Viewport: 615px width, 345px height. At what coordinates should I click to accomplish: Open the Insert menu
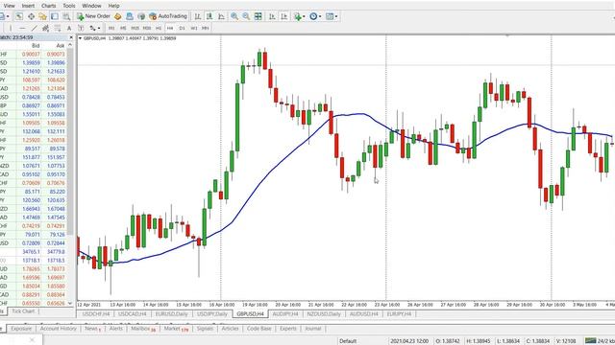click(x=28, y=6)
